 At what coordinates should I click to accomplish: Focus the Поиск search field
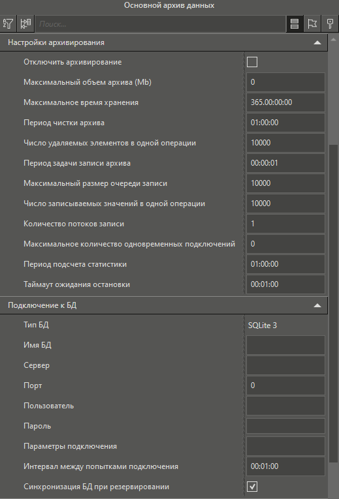[160, 24]
